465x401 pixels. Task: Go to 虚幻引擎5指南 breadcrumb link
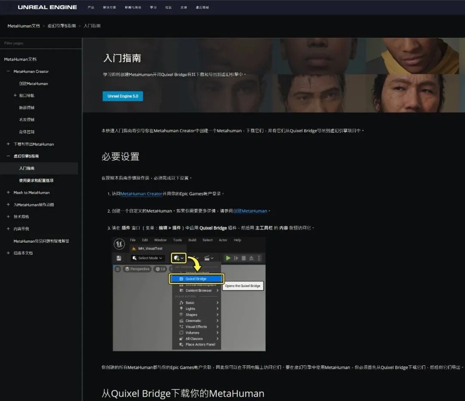(62, 26)
